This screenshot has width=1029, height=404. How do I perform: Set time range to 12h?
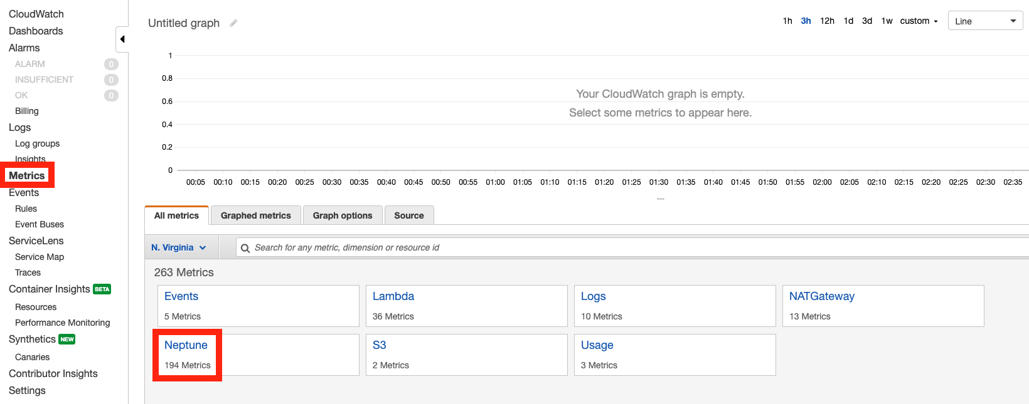pyautogui.click(x=827, y=21)
